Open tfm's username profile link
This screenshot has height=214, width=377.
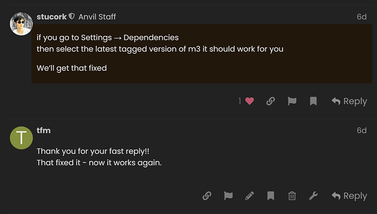pos(44,130)
